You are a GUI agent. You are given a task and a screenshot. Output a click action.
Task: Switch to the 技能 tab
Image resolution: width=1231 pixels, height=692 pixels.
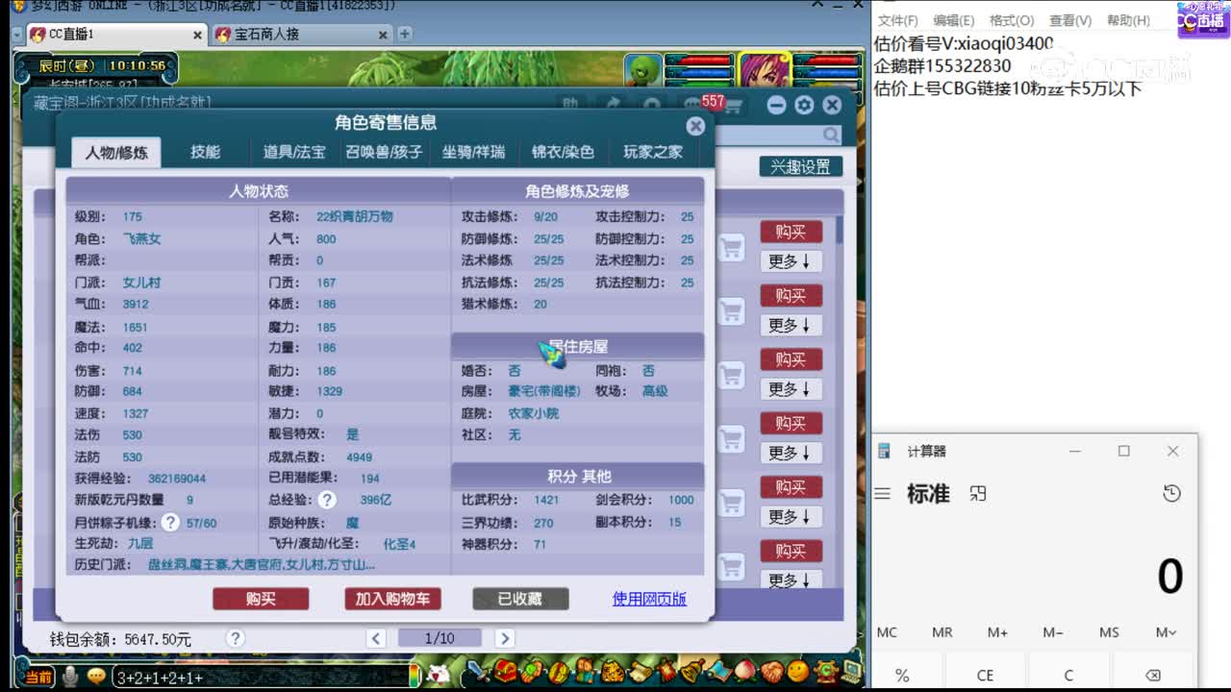[x=205, y=151]
